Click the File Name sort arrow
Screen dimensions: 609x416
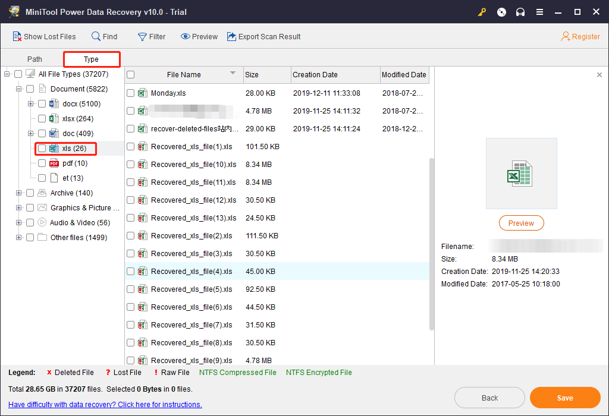233,73
